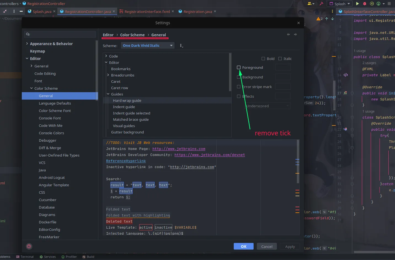Click the Cancel button in Settings
395x260 pixels.
pyautogui.click(x=267, y=246)
